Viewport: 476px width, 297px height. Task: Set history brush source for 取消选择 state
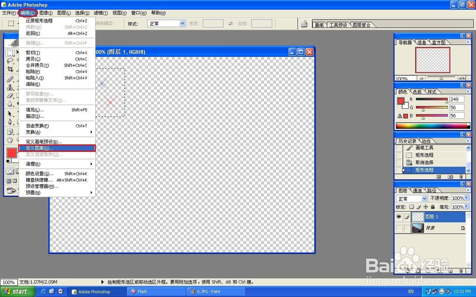398,163
